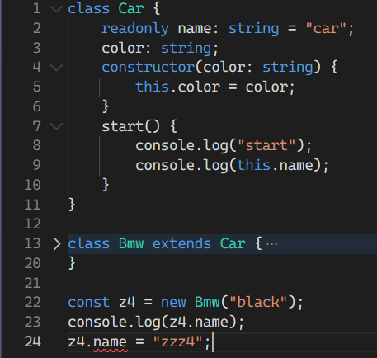The image size is (377, 358).
Task: Expand the folded Bmw class chevron
Action: point(57,244)
